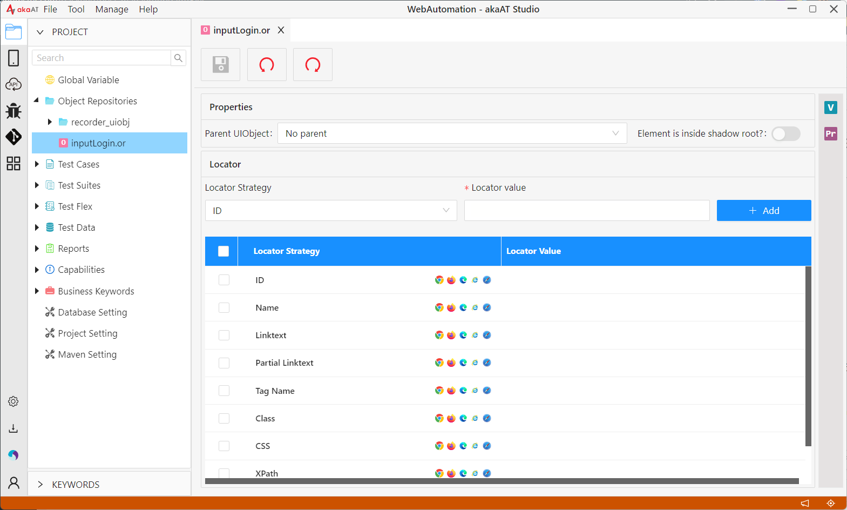Click the Internet Explorer icon in CSS row
This screenshot has height=510, width=847.
point(475,446)
